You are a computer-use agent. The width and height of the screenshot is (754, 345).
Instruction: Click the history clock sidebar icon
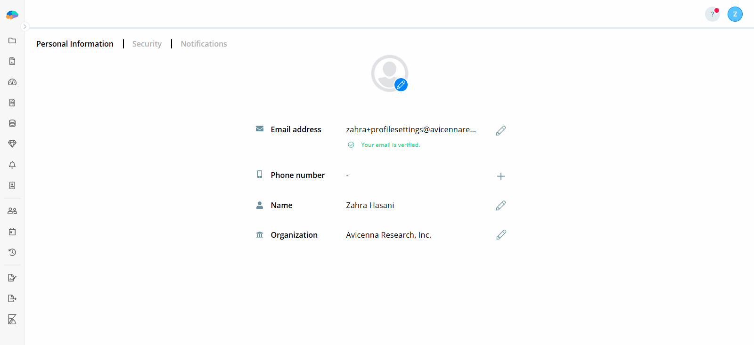point(12,252)
